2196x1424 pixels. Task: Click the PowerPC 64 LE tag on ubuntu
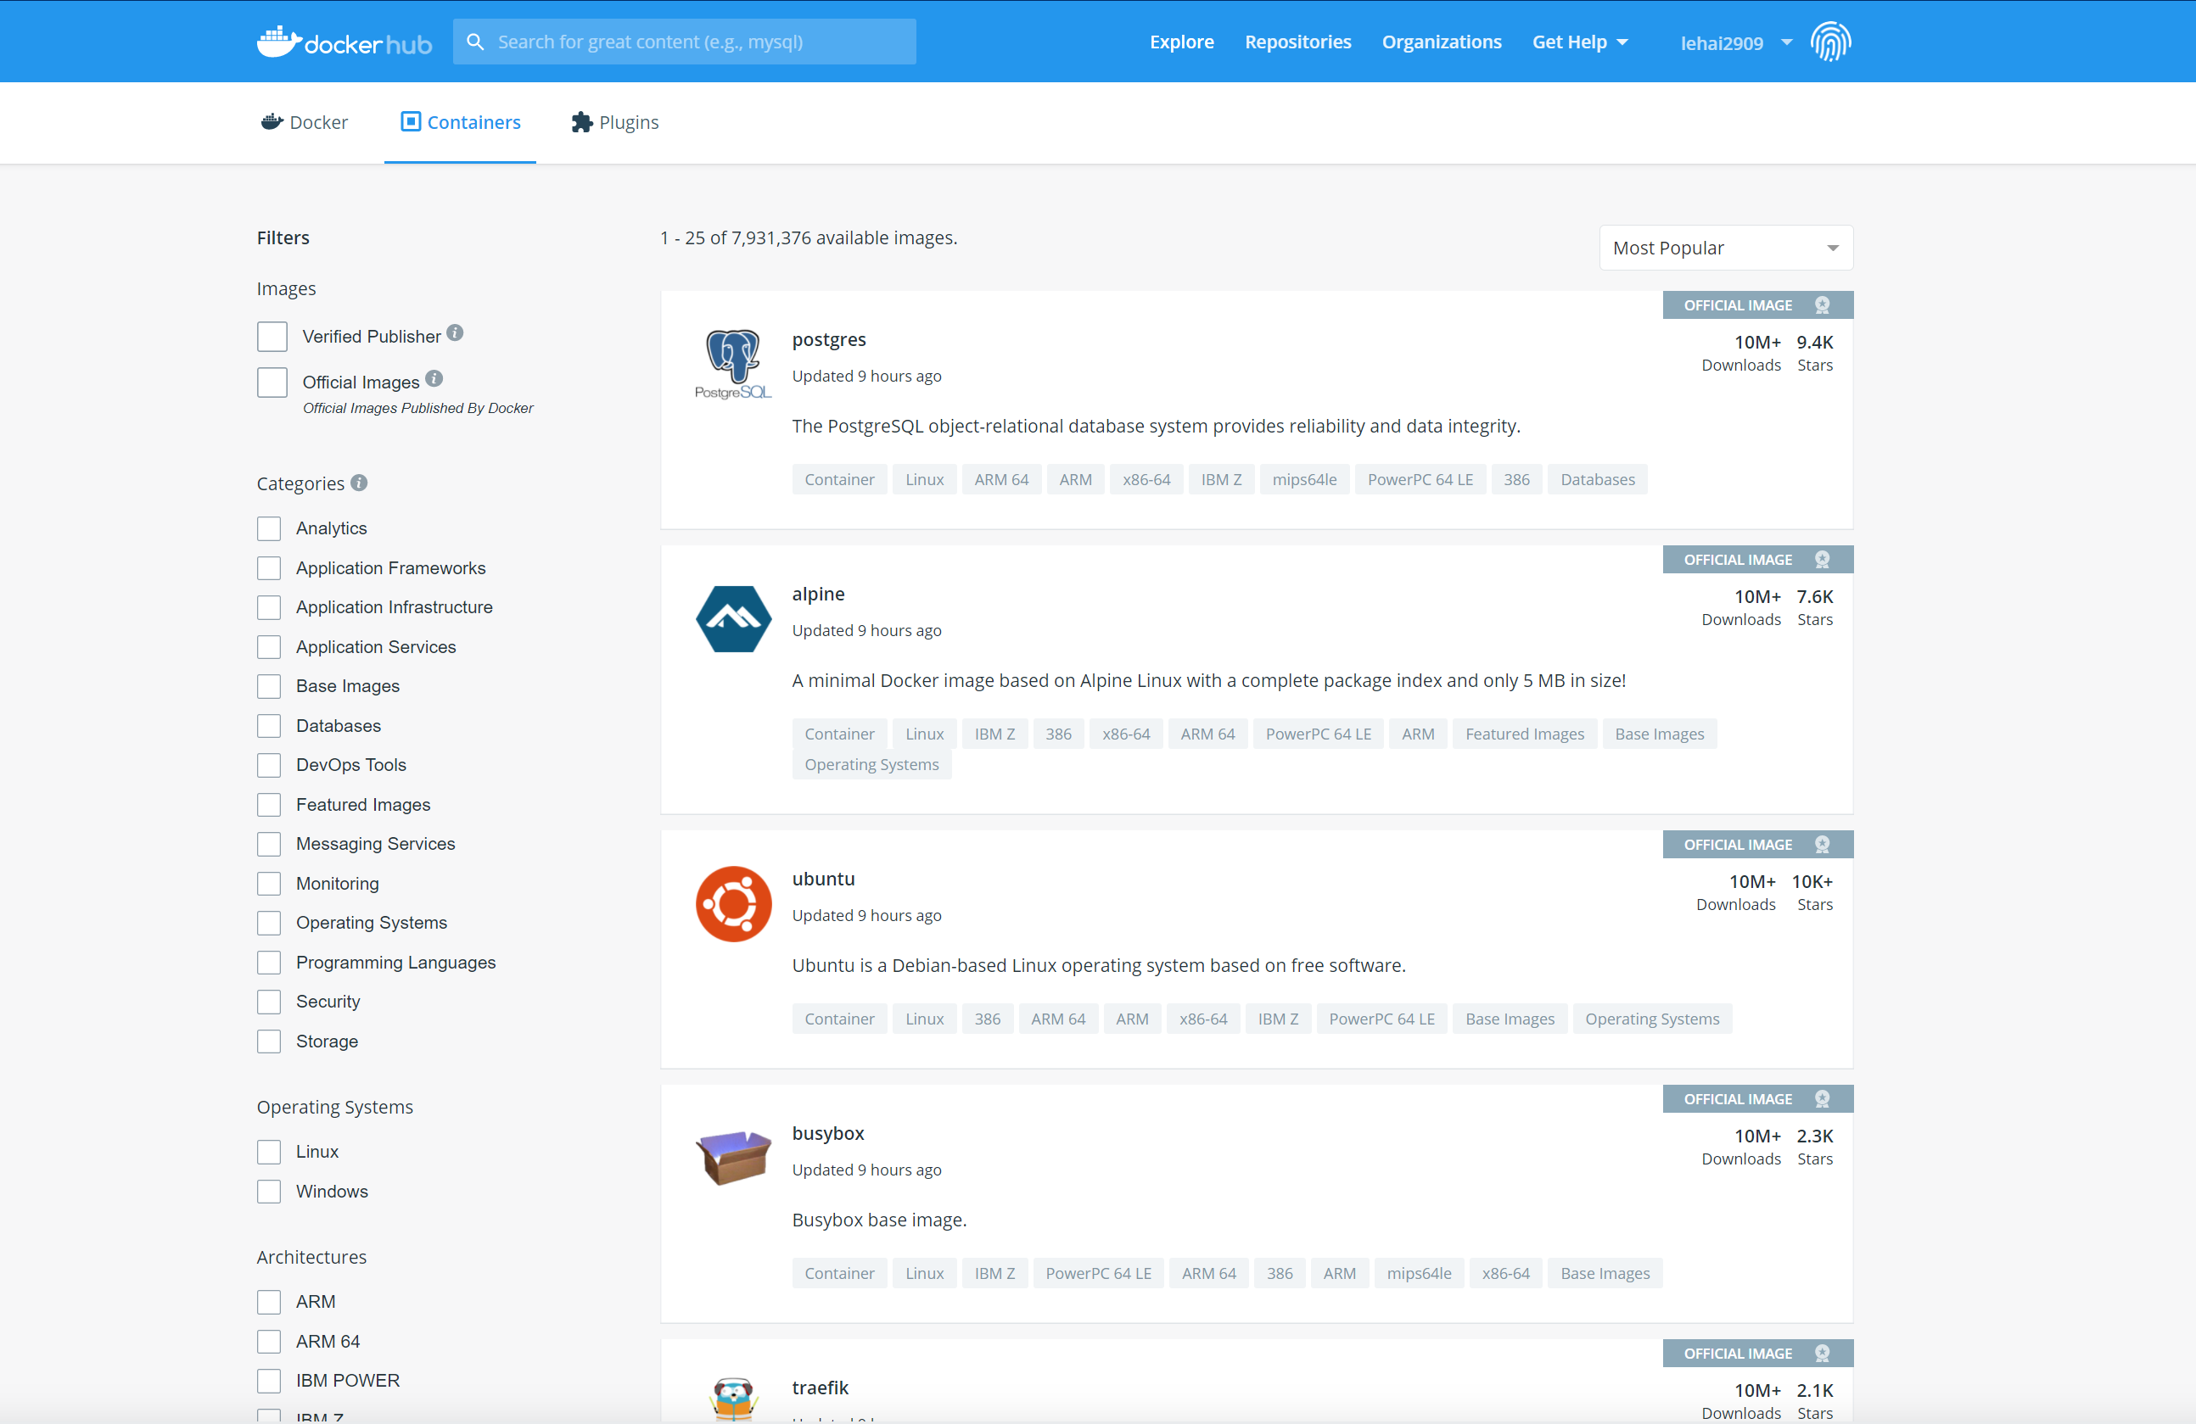pos(1381,1019)
